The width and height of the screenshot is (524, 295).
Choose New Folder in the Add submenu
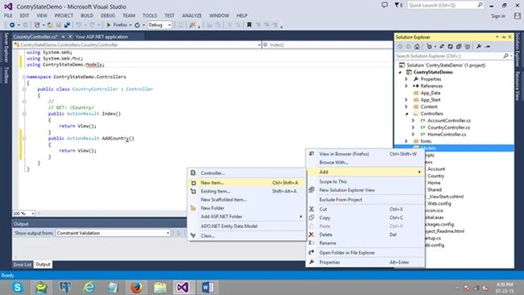(247, 208)
